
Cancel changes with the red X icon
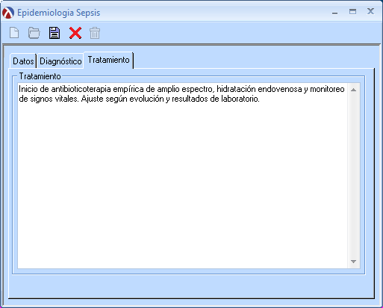coord(75,33)
